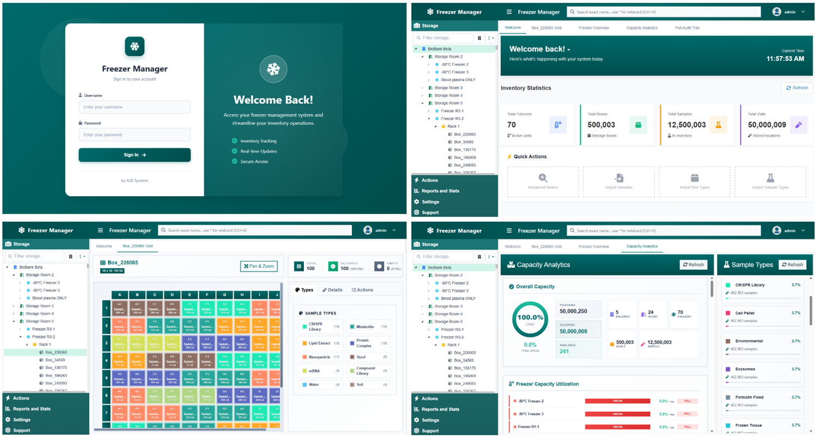
Task: Expand -80°C Freezer 2 in the Welcome panel tree
Action: click(429, 64)
